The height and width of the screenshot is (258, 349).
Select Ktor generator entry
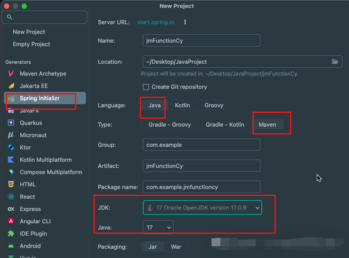[x=26, y=147]
